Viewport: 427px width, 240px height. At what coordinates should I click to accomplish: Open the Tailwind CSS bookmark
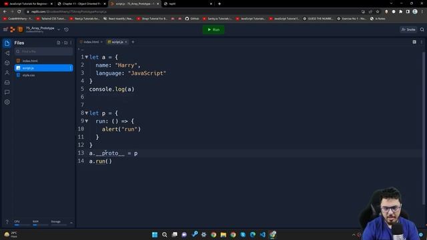click(51, 19)
